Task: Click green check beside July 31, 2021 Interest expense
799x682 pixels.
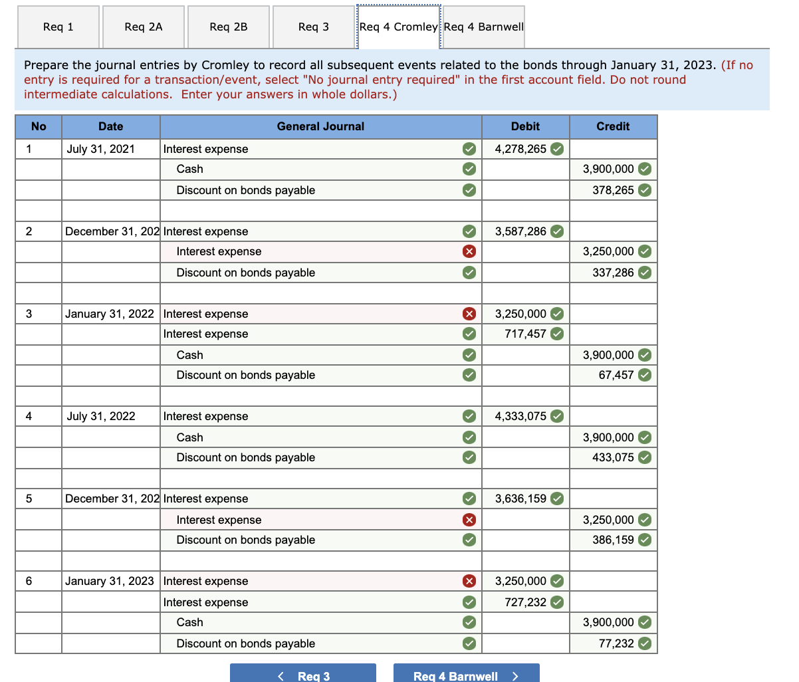Action: [x=469, y=149]
